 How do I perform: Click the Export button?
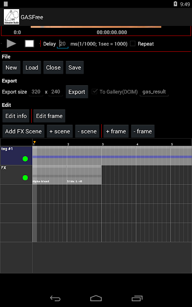click(x=77, y=92)
